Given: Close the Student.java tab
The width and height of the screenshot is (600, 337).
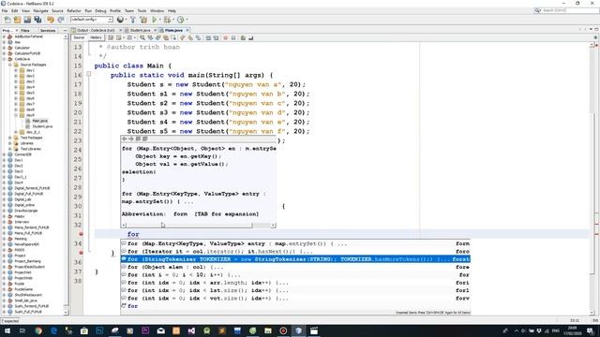Looking at the screenshot, I should coord(155,30).
